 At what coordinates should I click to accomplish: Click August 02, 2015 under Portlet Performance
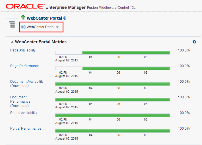(x=67, y=138)
